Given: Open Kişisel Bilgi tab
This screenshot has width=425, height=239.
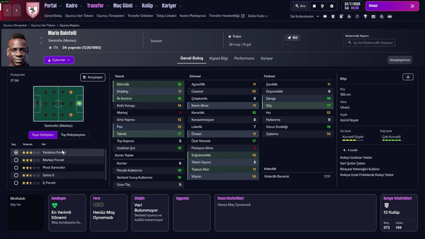Looking at the screenshot, I should 218,58.
